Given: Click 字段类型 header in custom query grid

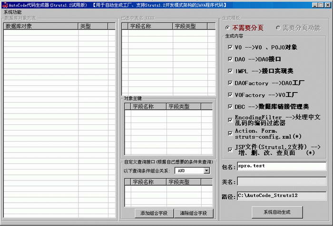Looking at the screenshot, I should pos(184,182).
